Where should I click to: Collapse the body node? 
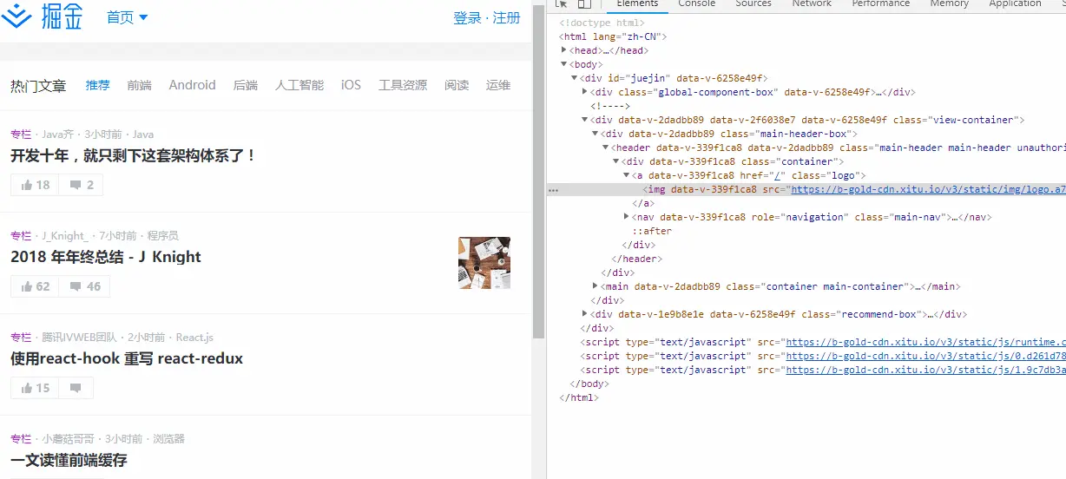pyautogui.click(x=564, y=64)
